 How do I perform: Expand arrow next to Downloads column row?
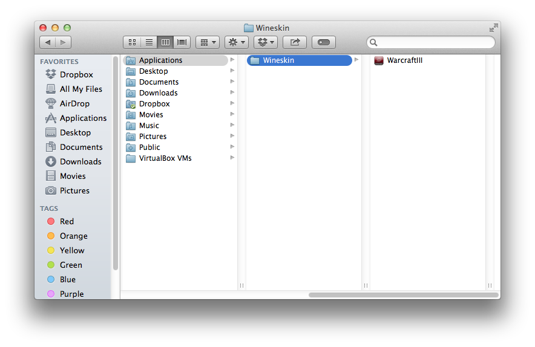tap(232, 92)
